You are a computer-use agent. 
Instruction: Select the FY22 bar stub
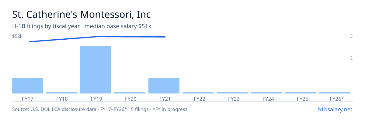click(x=198, y=93)
